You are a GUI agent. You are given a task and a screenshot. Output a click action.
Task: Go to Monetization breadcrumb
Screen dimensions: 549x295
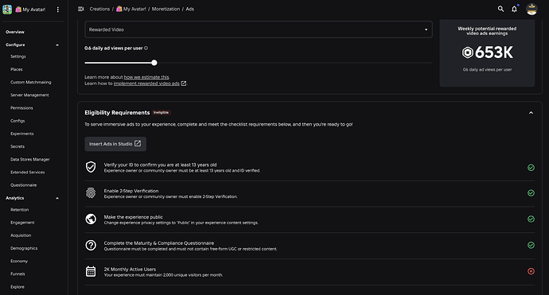click(165, 9)
